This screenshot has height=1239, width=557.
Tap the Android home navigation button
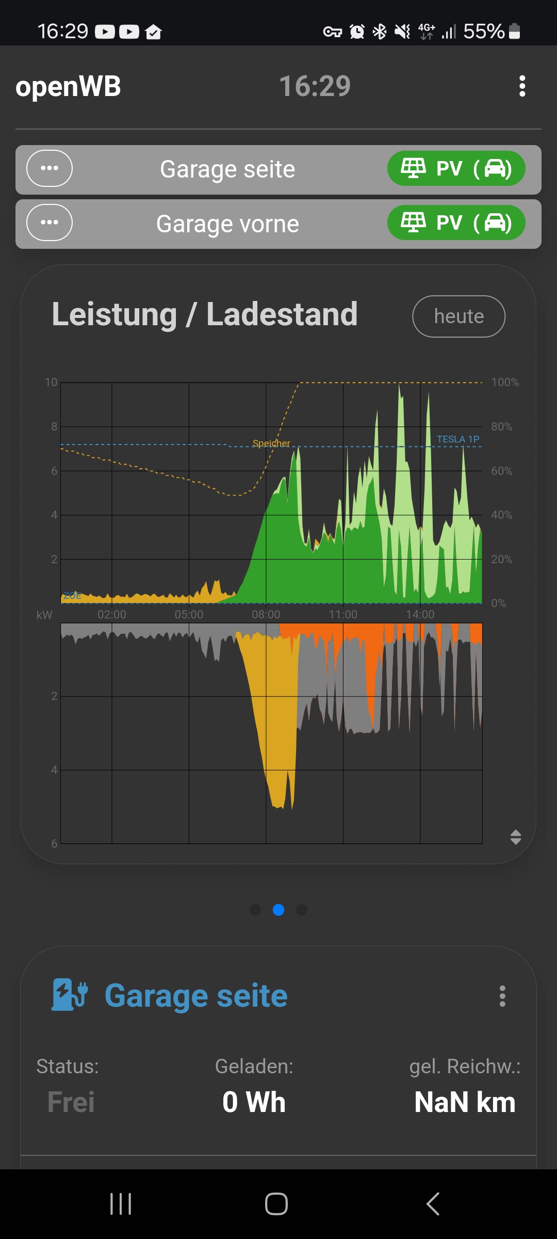click(x=276, y=1204)
